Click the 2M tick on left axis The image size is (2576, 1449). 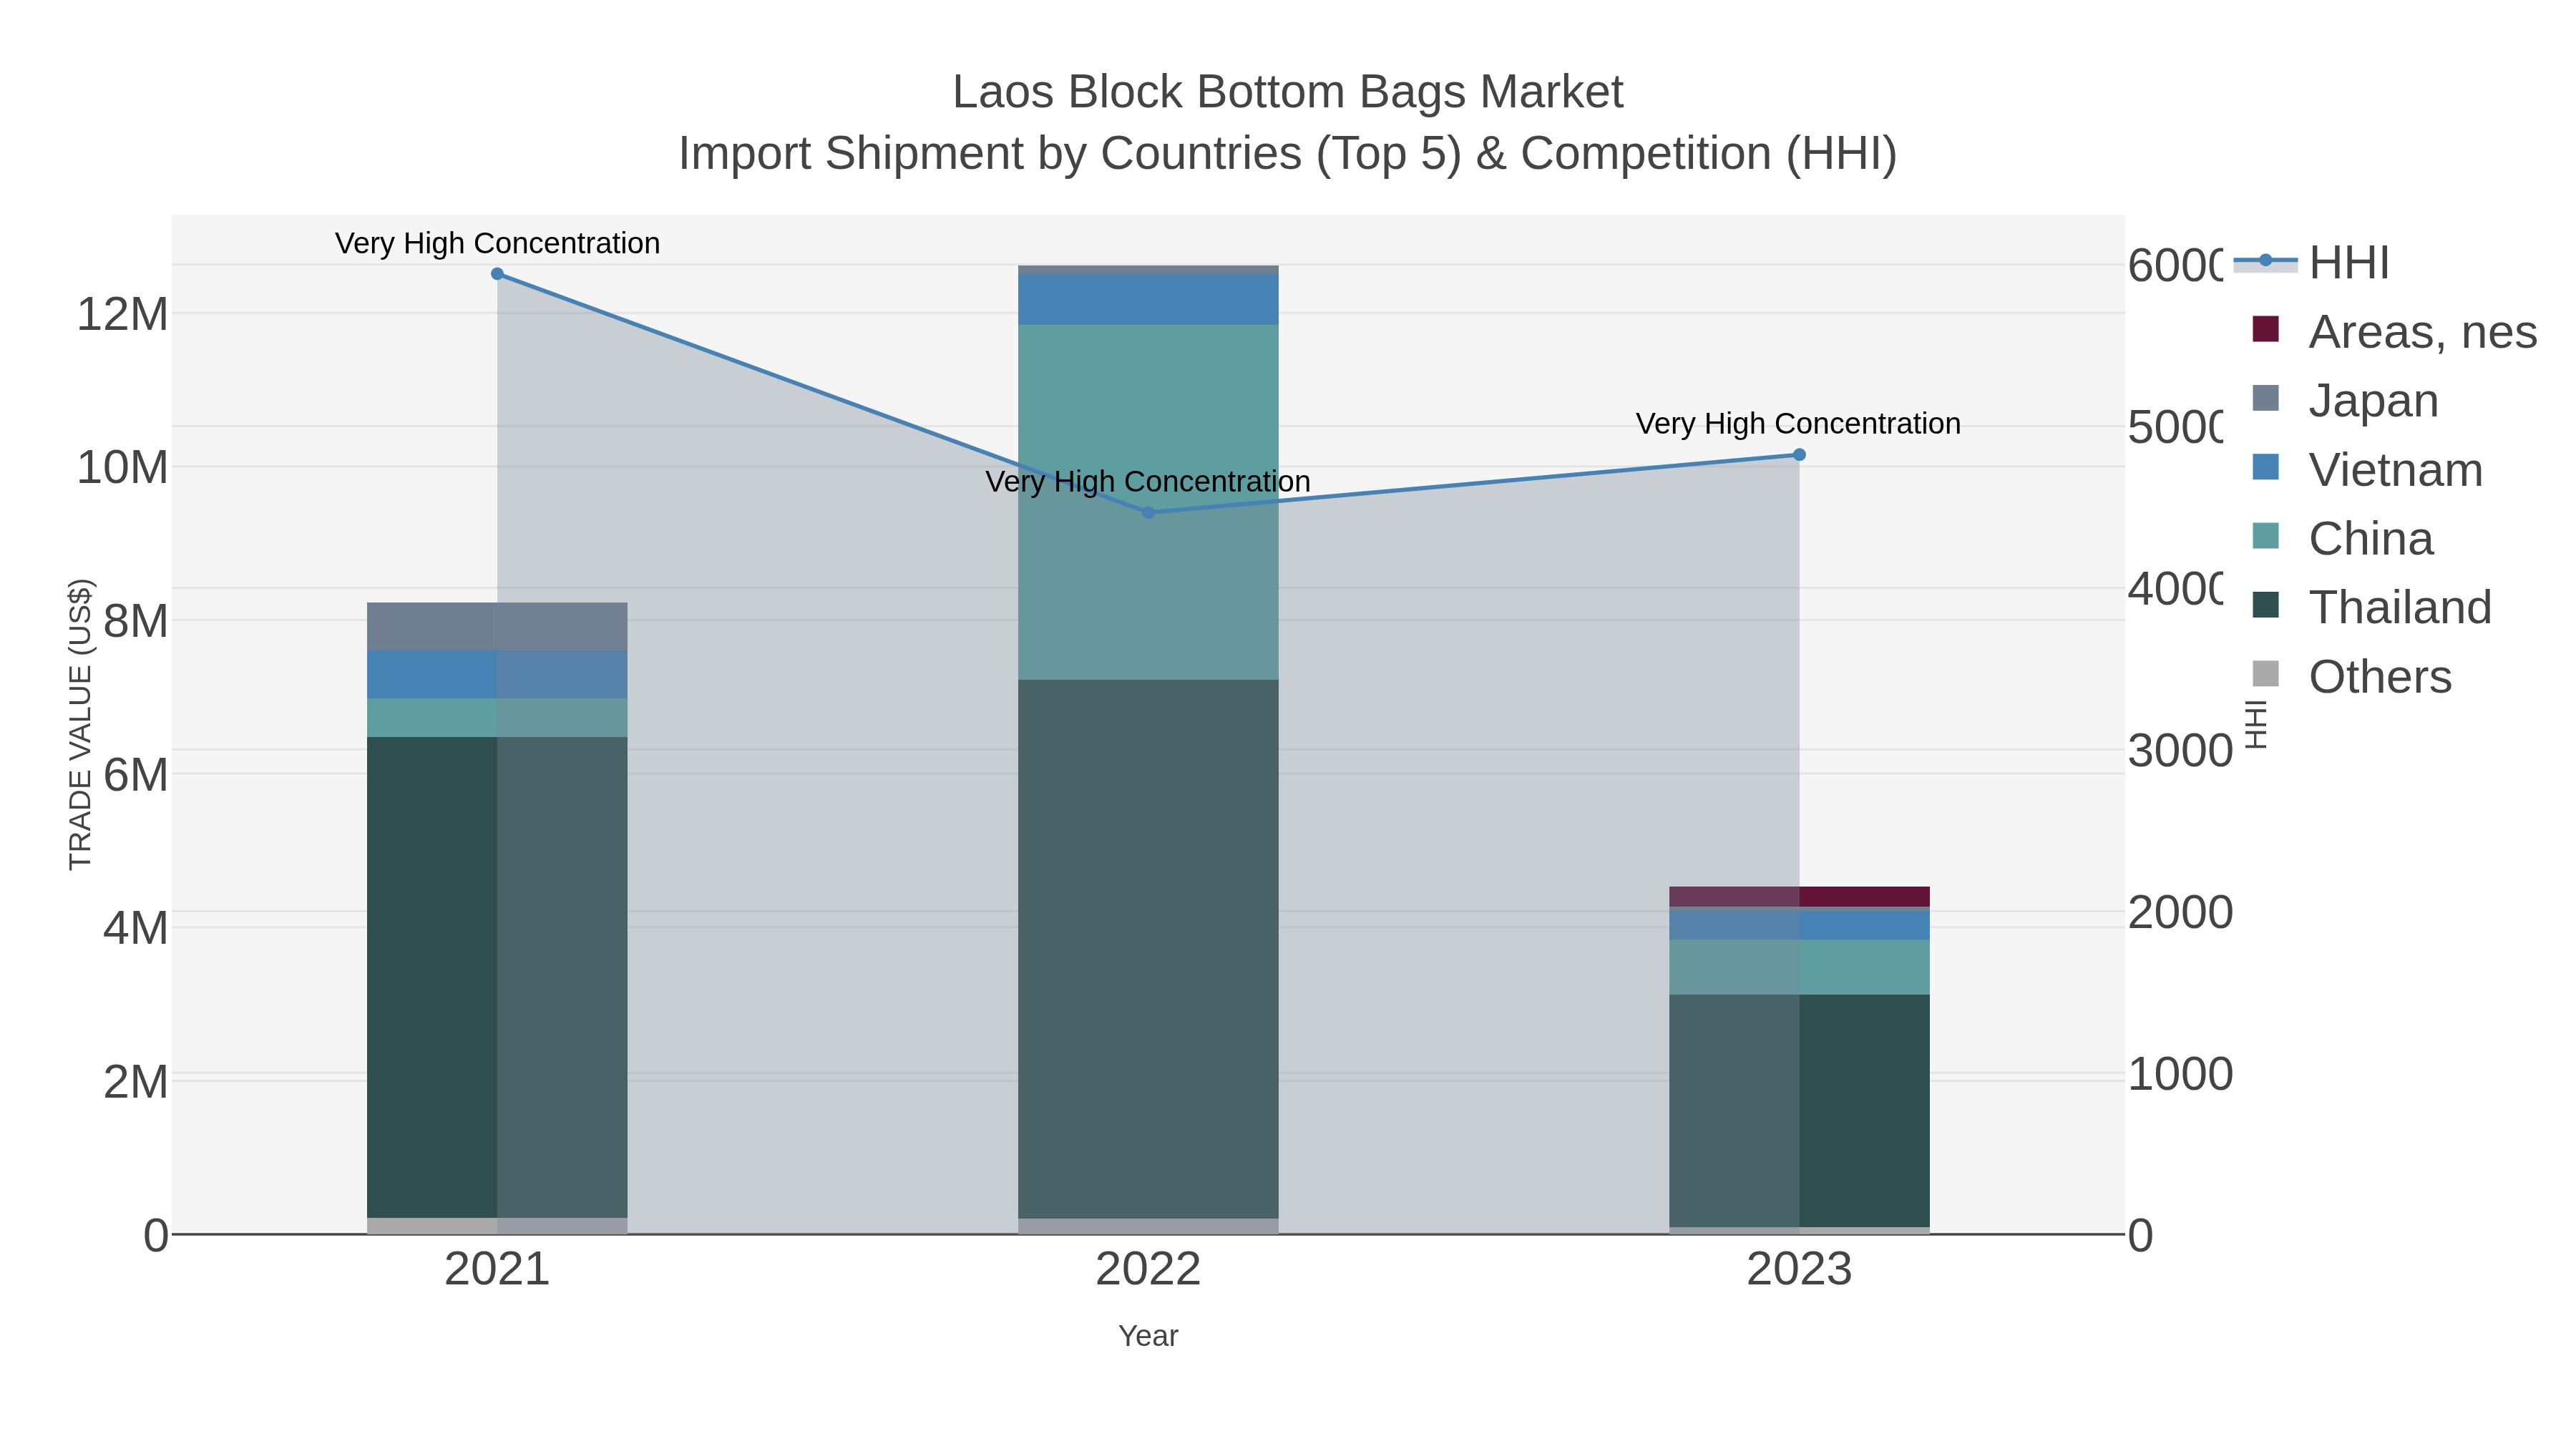click(x=136, y=1081)
